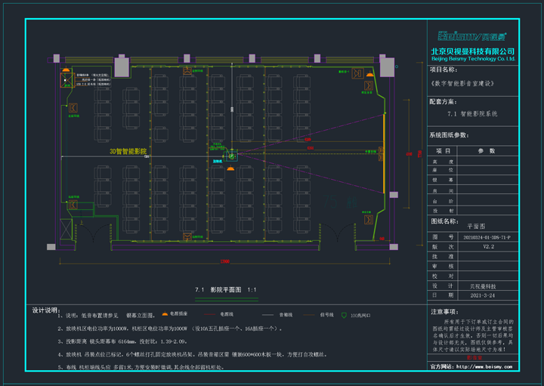Click the '座 位' parameter row label
This screenshot has height=386, width=544.
(443, 170)
